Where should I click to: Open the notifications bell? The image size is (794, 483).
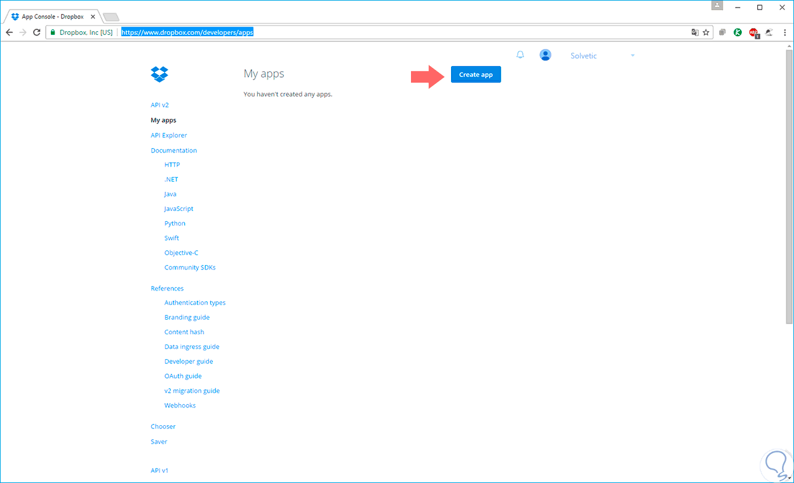point(520,55)
